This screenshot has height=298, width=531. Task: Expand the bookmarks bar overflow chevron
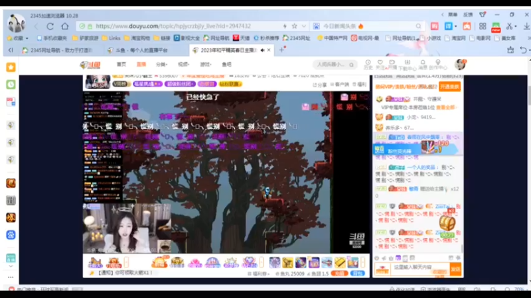click(x=528, y=38)
